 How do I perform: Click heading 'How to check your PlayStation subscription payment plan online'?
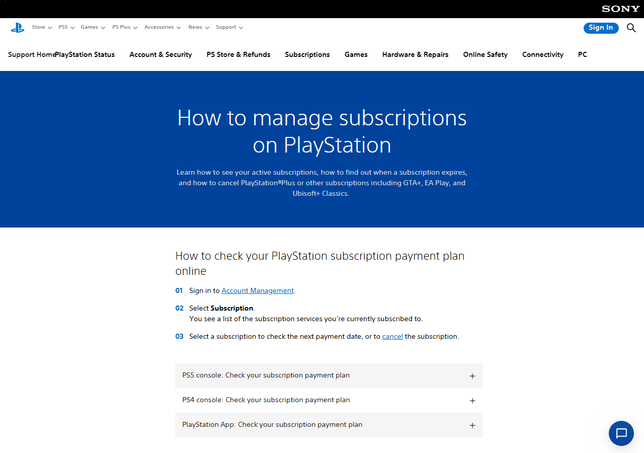click(320, 263)
